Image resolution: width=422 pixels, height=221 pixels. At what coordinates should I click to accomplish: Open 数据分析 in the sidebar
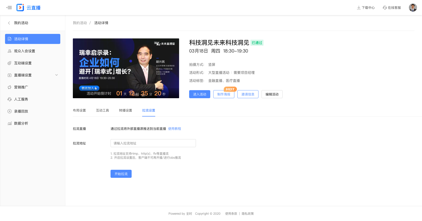pos(21,123)
